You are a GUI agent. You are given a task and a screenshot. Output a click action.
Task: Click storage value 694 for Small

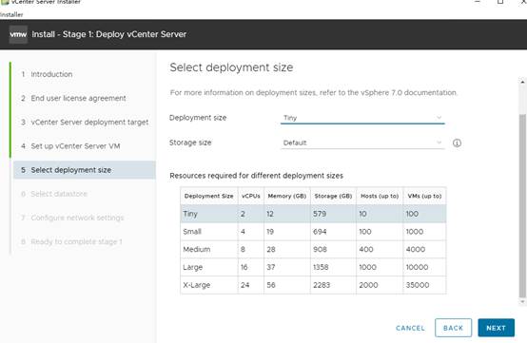[320, 232]
